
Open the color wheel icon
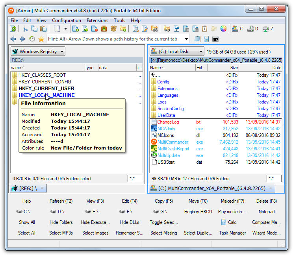click(x=223, y=29)
